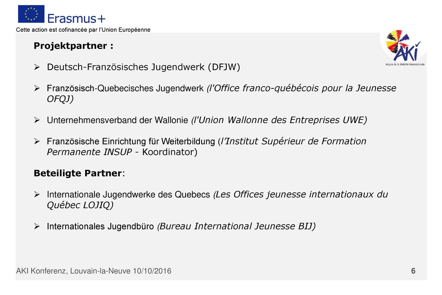
Task: Click the arrow bullet before Internationales Jugendbüro
Action: click(x=37, y=226)
